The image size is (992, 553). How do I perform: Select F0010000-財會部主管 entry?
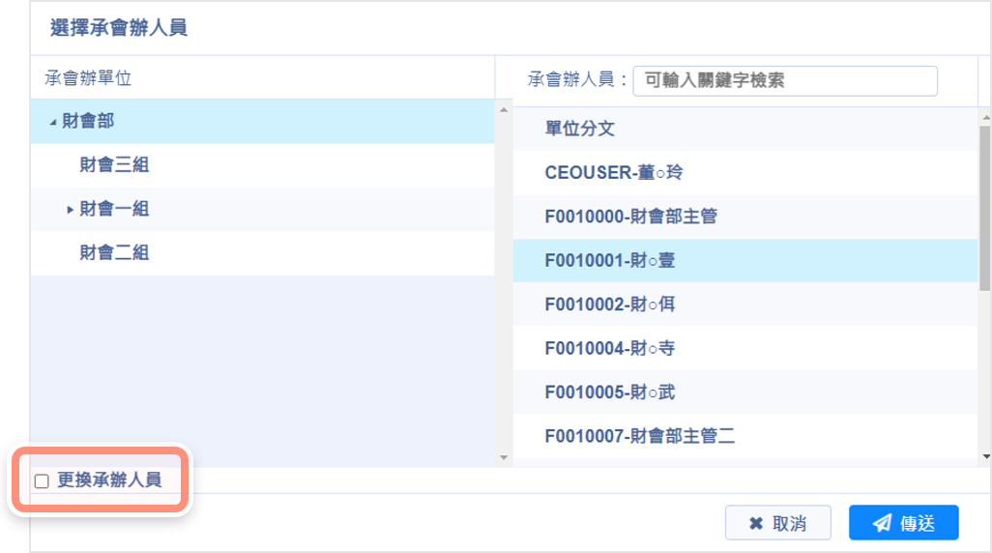(x=630, y=217)
